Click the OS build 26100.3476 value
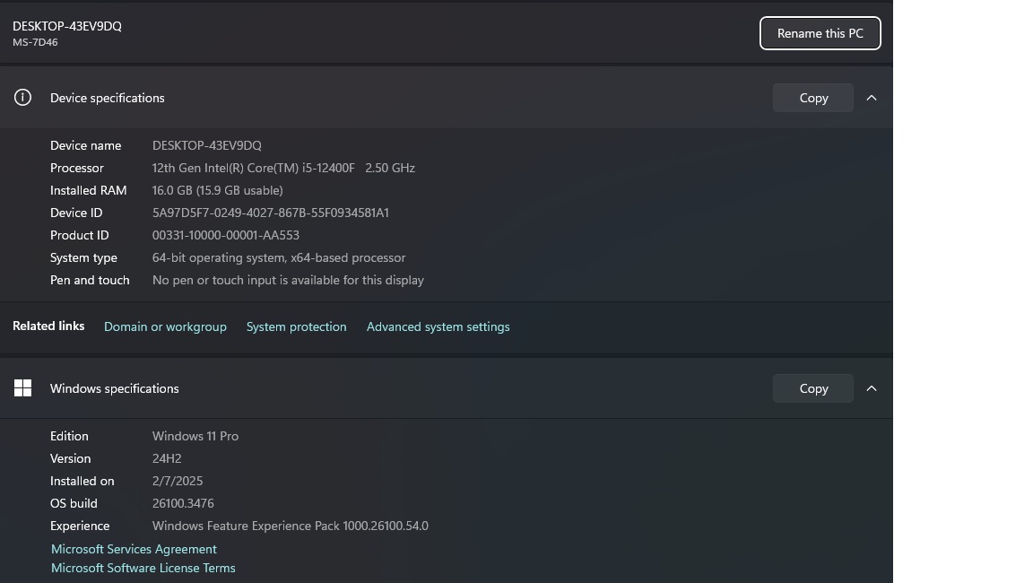The width and height of the screenshot is (1033, 583). pyautogui.click(x=183, y=503)
